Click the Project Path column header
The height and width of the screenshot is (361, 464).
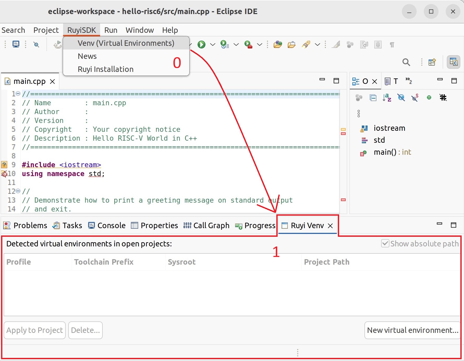pos(326,262)
